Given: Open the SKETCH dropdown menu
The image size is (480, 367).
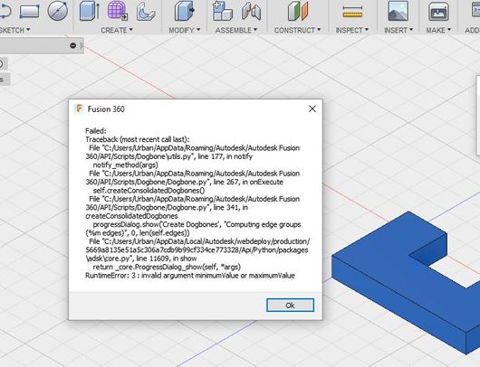Looking at the screenshot, I should tap(15, 30).
